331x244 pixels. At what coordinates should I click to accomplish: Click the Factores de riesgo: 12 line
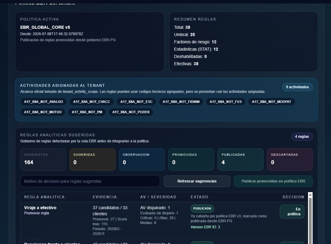(x=195, y=42)
